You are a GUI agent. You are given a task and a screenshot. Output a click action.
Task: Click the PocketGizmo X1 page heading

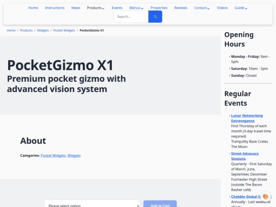(60, 65)
